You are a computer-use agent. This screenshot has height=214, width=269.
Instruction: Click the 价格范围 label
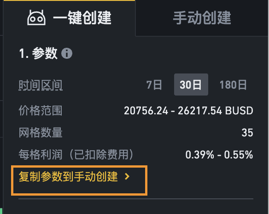(x=41, y=111)
